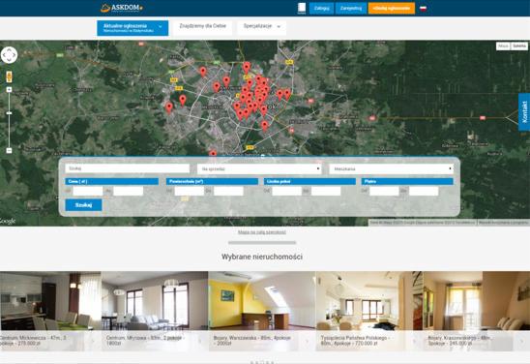
Task: Click the Liczba pokoi minimum field
Action: coord(286,191)
